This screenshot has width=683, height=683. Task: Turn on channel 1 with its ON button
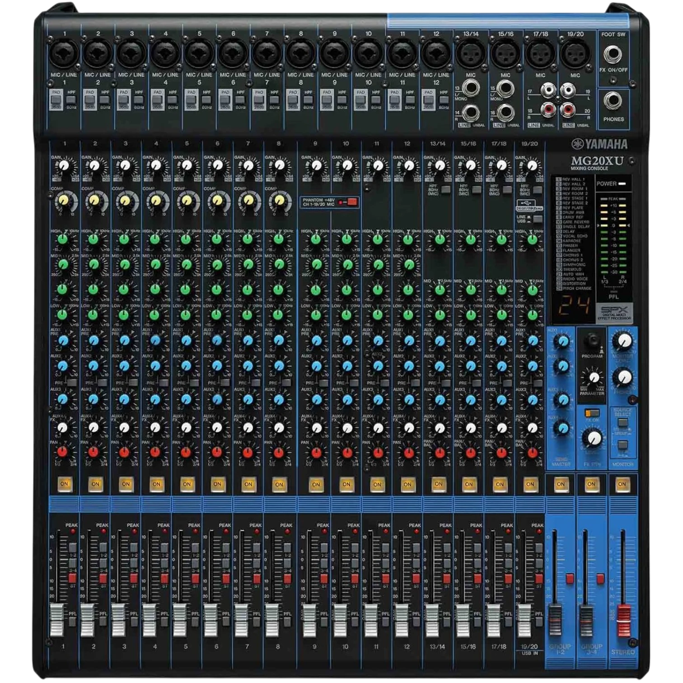[65, 484]
